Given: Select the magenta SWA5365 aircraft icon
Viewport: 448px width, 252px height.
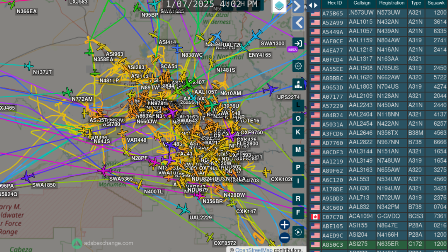Looking at the screenshot, I should [105, 171].
